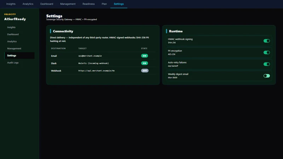283x159 pixels.
Task: Click the Email destination label
Action: (x=54, y=56)
